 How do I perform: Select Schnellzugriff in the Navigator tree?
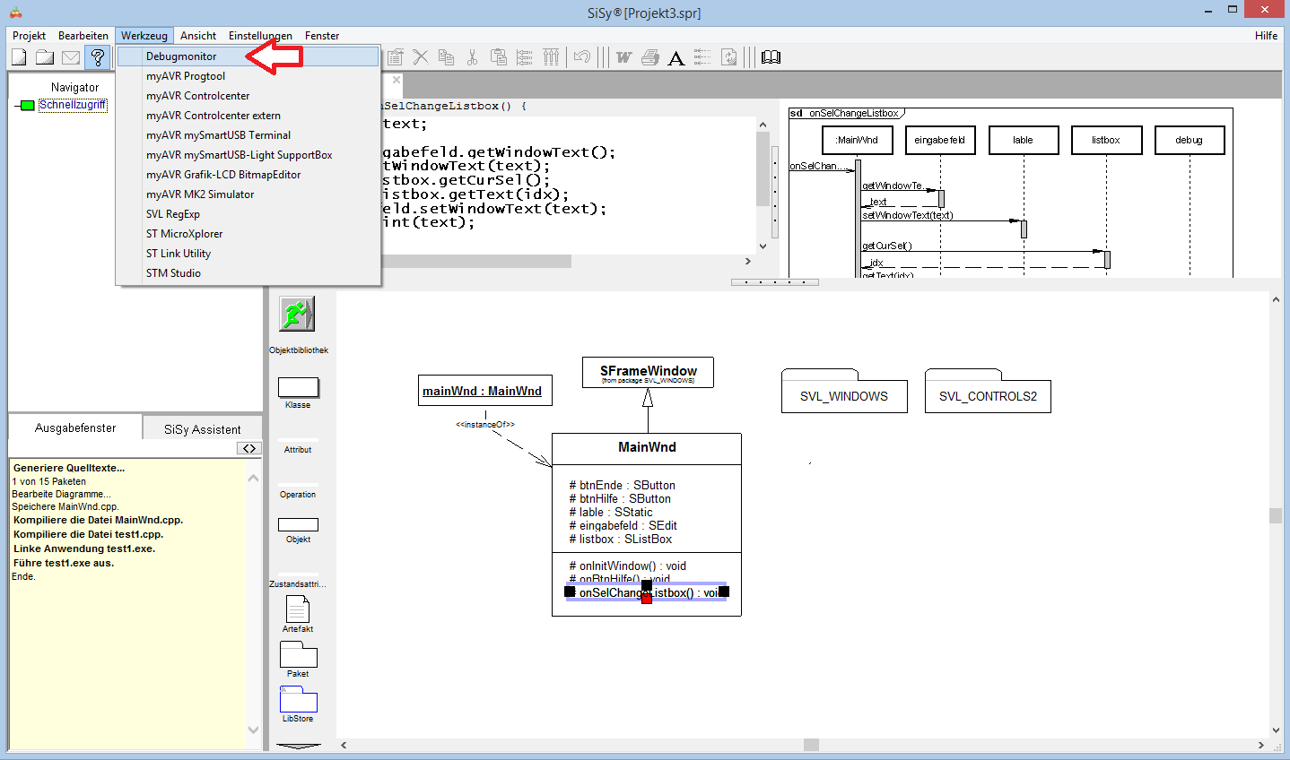[73, 105]
